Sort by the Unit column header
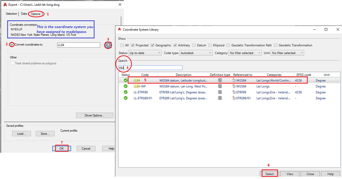The height and width of the screenshot is (179, 342). [x=327, y=75]
